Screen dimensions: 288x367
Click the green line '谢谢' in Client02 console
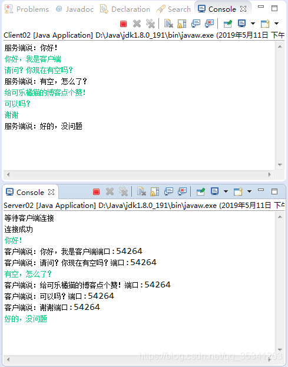[11, 115]
